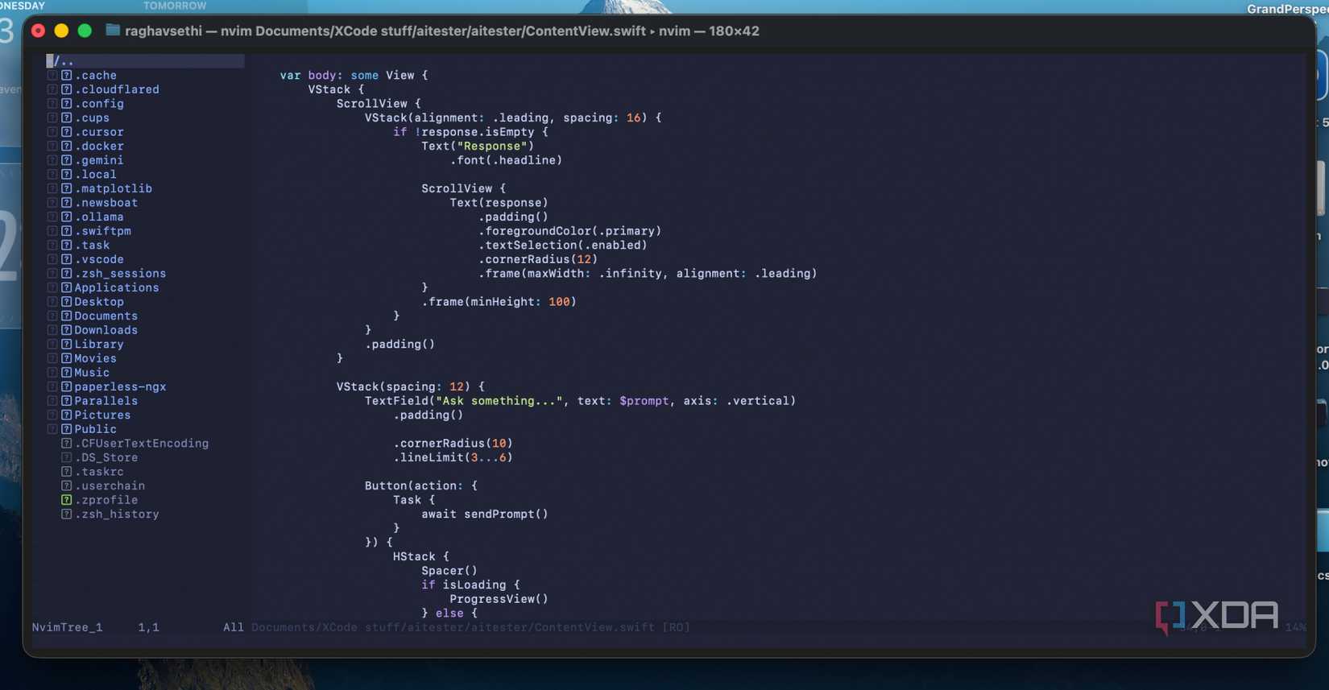Expand the .swiftpm folder arrow
Screen dimensions: 1329x690
point(52,231)
